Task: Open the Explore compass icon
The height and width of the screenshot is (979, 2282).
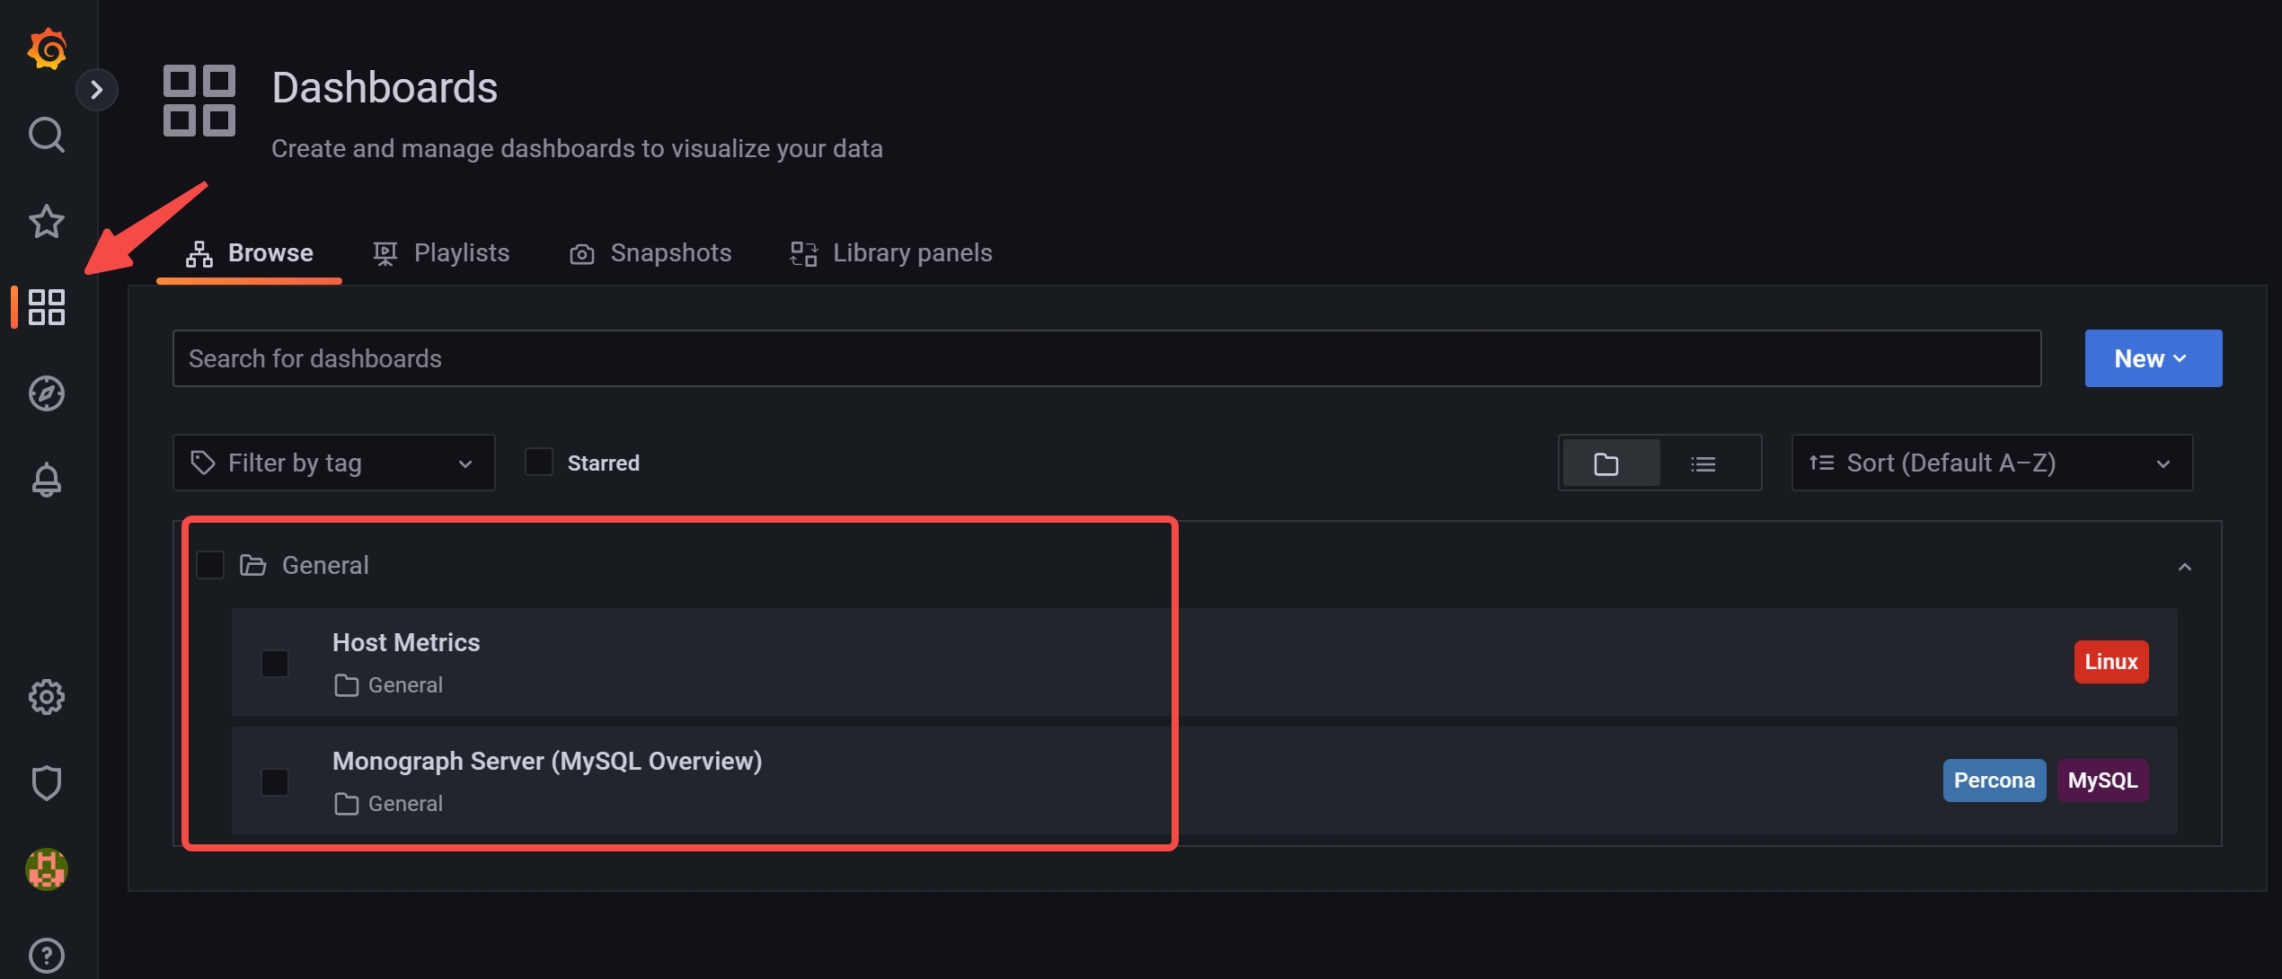Action: click(47, 393)
